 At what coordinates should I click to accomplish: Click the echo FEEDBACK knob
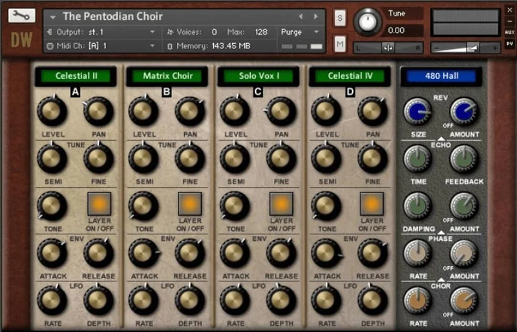463,159
